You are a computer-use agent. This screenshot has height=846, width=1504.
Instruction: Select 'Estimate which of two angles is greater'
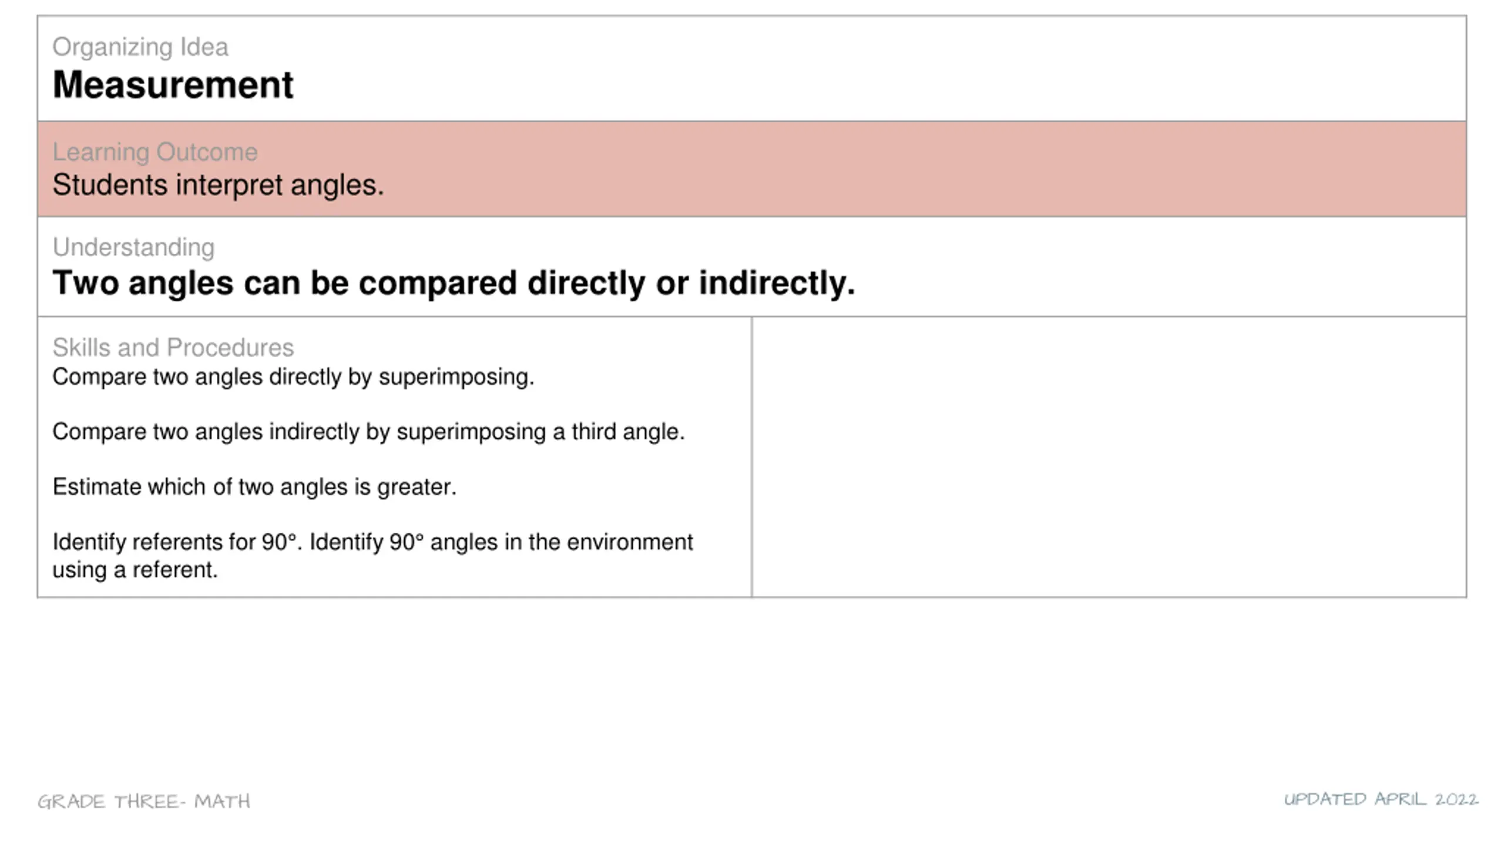pyautogui.click(x=254, y=487)
